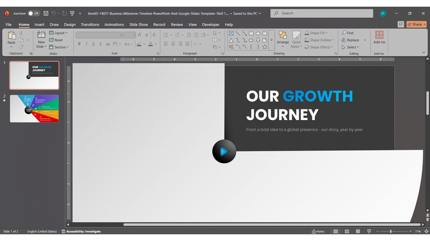430x241 pixels.
Task: Click the Arrange icon
Action: coord(283,35)
